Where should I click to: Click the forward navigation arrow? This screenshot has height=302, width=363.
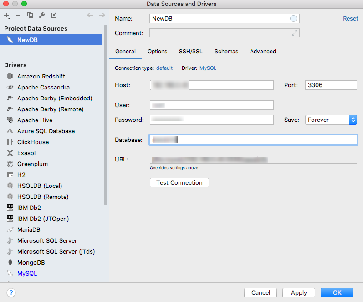pos(102,16)
